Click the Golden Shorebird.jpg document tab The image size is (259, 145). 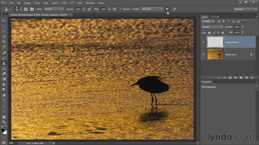pyautogui.click(x=39, y=15)
